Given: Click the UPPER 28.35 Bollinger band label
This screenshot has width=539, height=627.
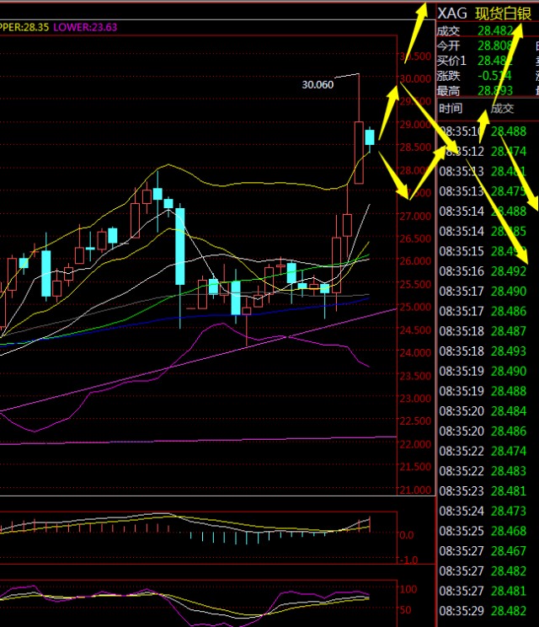Looking at the screenshot, I should [24, 27].
